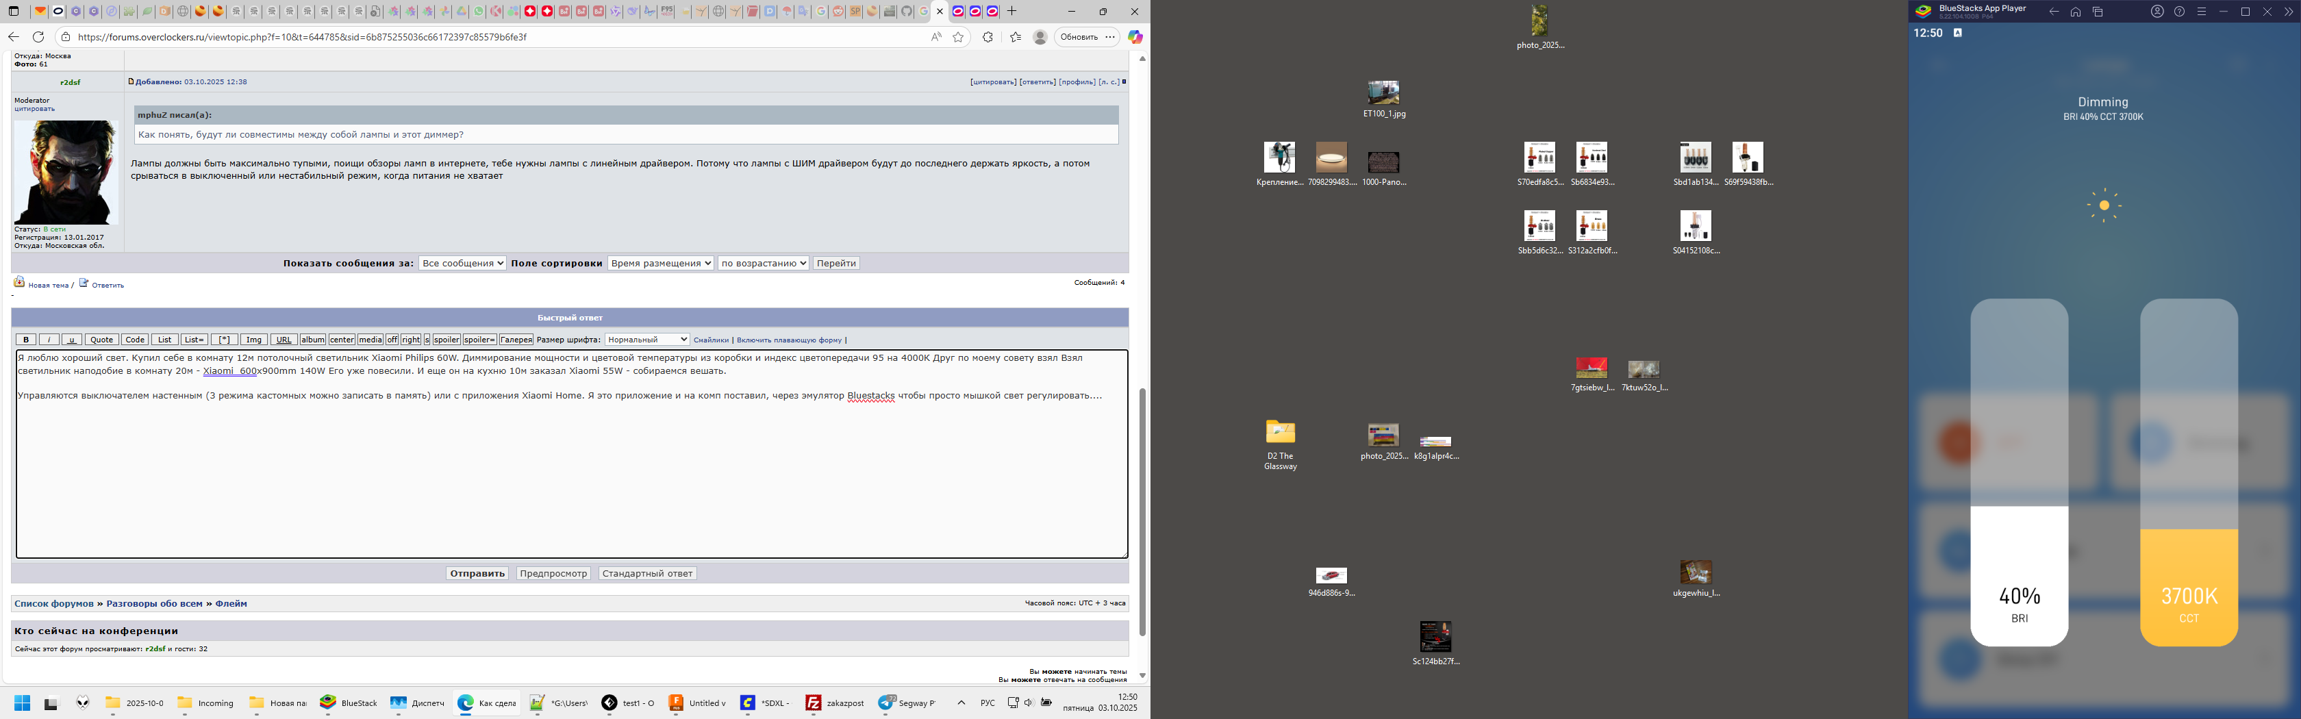Open the Edge profile avatar
Screen dimensions: 2301x719
coord(1040,36)
